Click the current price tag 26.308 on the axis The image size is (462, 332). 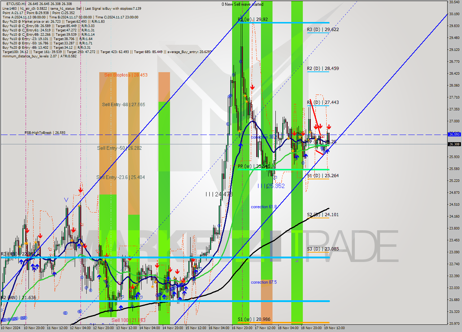(x=454, y=144)
